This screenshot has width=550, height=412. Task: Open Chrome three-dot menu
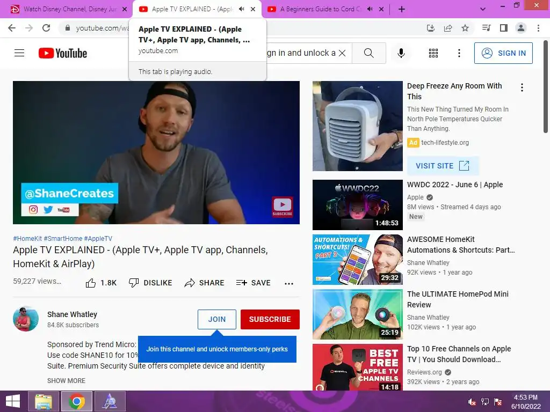(538, 28)
